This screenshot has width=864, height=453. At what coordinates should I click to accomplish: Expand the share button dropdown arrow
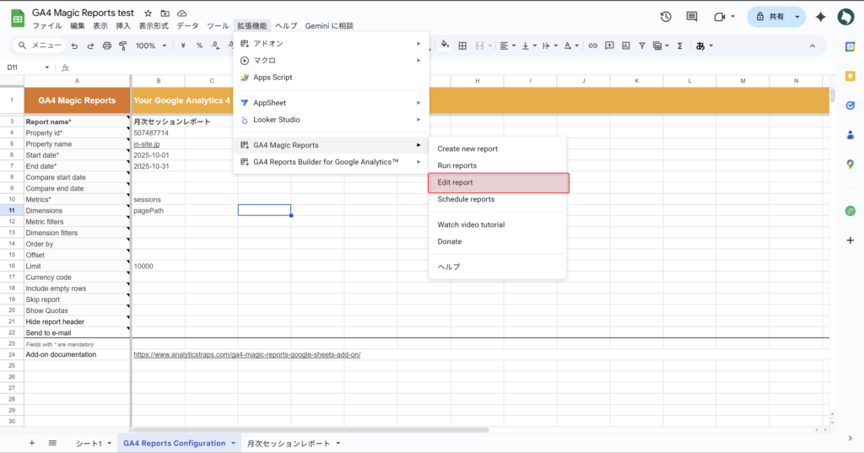[796, 17]
